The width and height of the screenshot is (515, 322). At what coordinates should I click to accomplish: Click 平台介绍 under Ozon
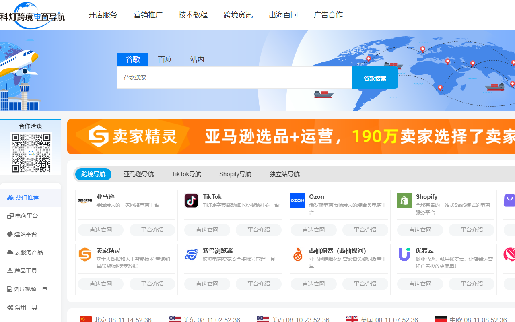tap(365, 230)
